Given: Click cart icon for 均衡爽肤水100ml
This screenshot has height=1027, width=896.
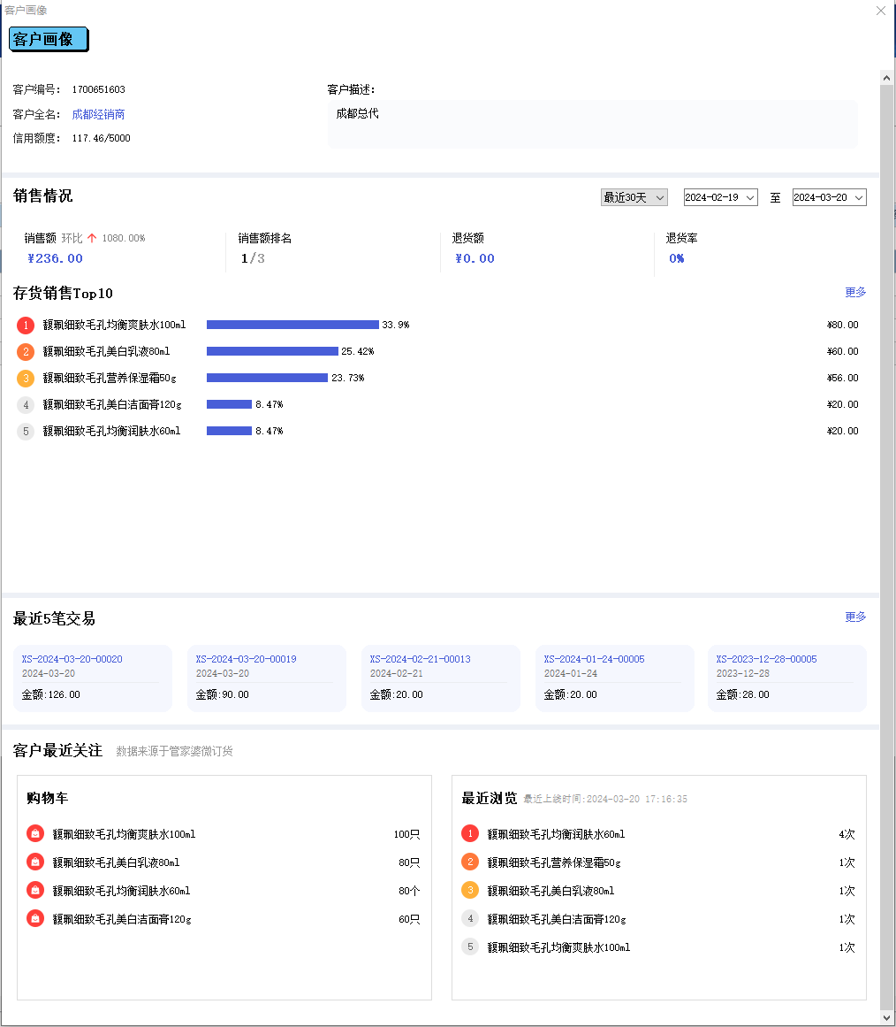Looking at the screenshot, I should (35, 834).
